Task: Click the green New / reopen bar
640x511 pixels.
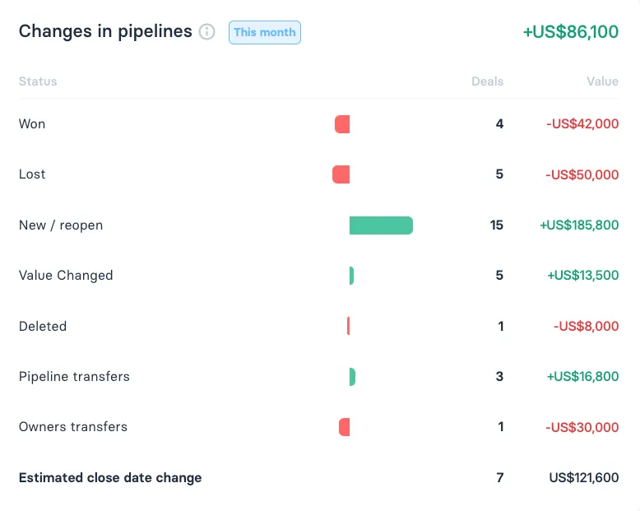Action: (x=381, y=225)
